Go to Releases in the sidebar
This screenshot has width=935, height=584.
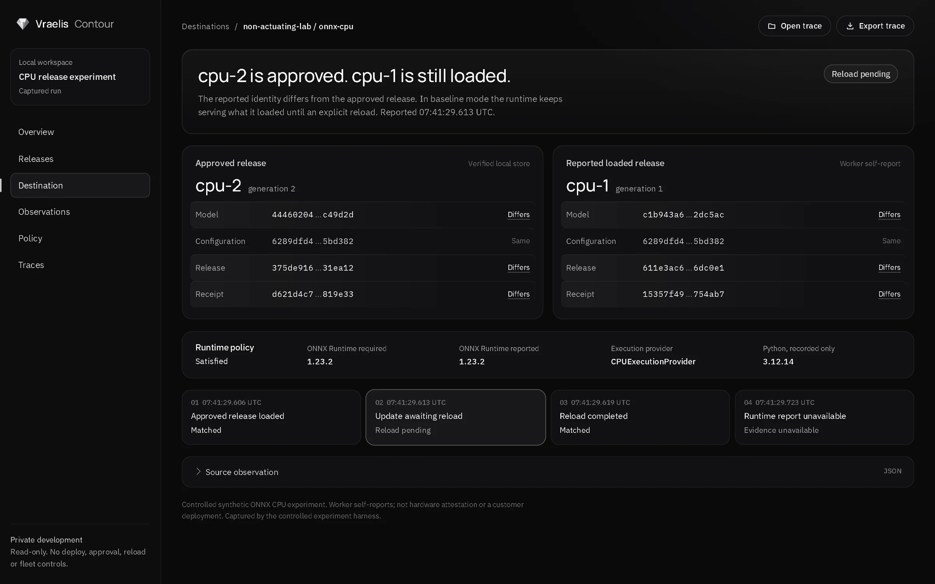click(x=80, y=159)
